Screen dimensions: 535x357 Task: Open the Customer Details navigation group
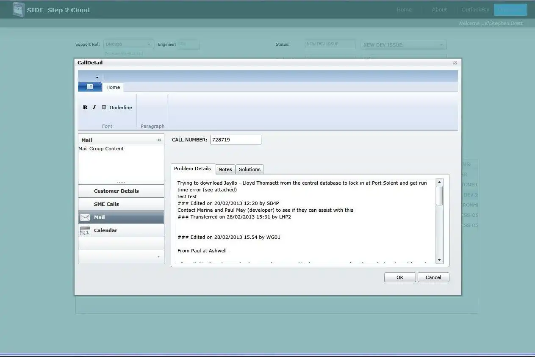pyautogui.click(x=121, y=191)
